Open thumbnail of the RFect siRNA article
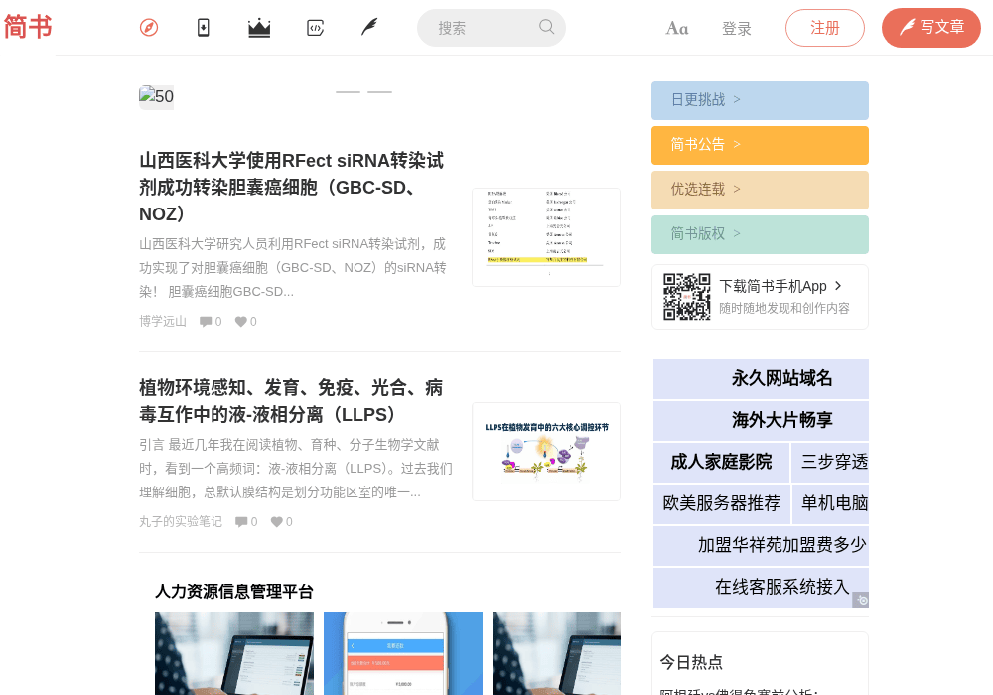Viewport: 993px width, 695px height. pos(546,237)
